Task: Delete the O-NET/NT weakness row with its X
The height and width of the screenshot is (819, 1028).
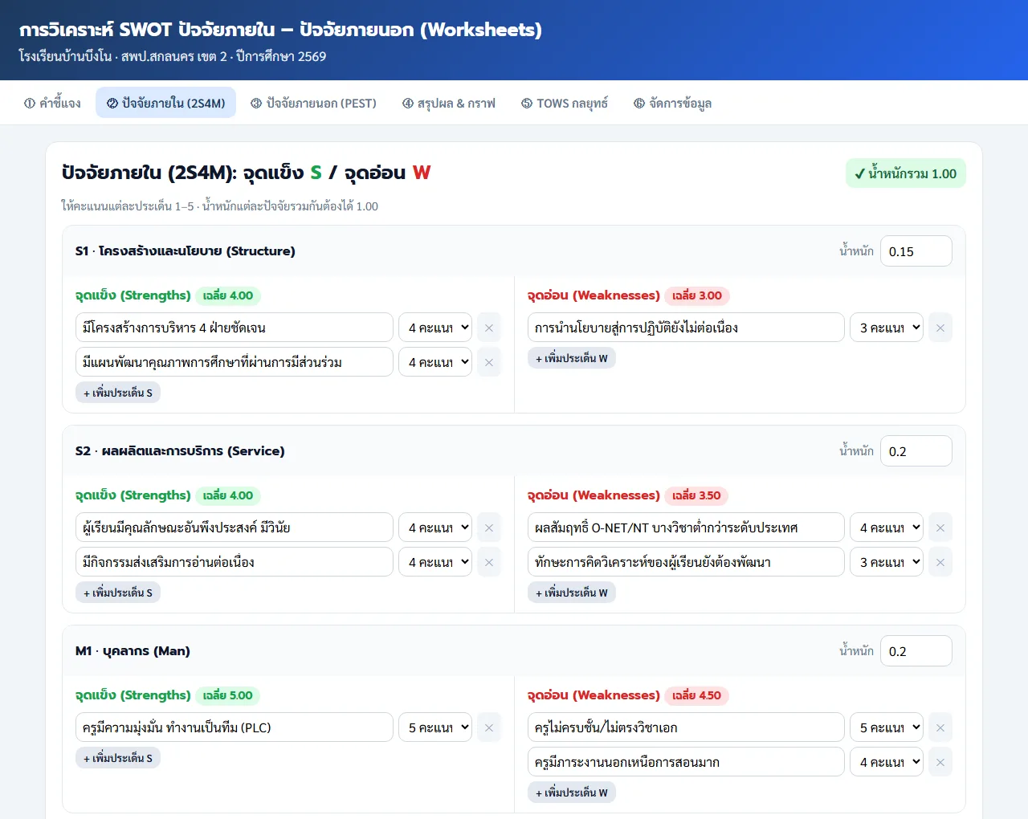Action: click(x=940, y=528)
